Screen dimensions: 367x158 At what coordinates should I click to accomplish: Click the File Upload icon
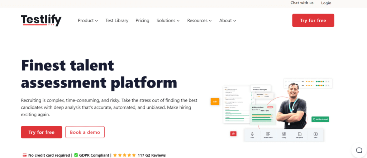pos(300,134)
